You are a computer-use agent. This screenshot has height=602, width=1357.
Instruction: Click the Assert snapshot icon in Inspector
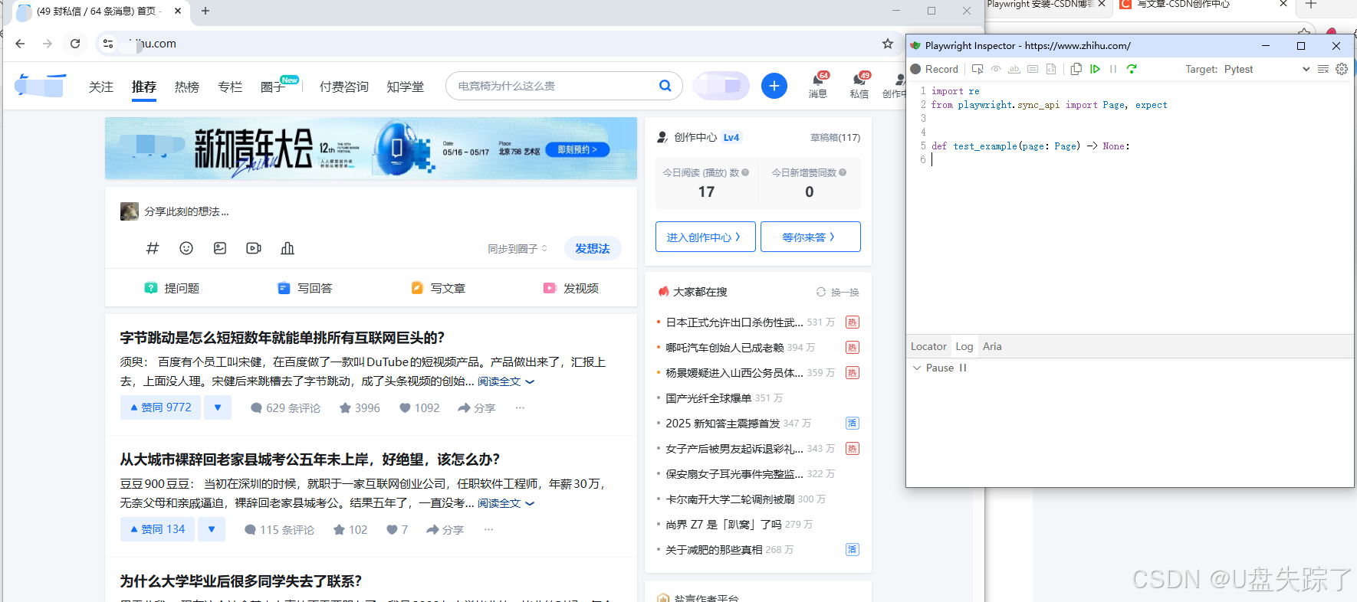coord(1051,69)
